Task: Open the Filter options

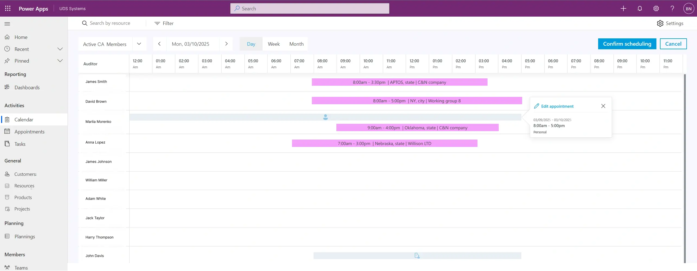Action: pos(165,23)
